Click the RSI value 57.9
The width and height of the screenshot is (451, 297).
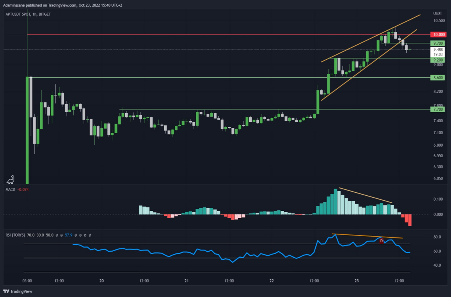[x=69, y=235]
